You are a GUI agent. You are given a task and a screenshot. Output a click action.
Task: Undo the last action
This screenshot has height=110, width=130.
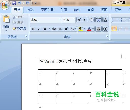coord(20,3)
